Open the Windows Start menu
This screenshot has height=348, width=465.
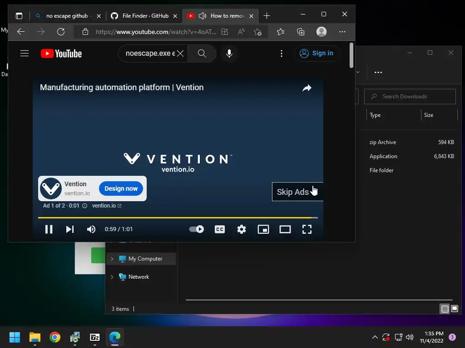[x=15, y=337]
